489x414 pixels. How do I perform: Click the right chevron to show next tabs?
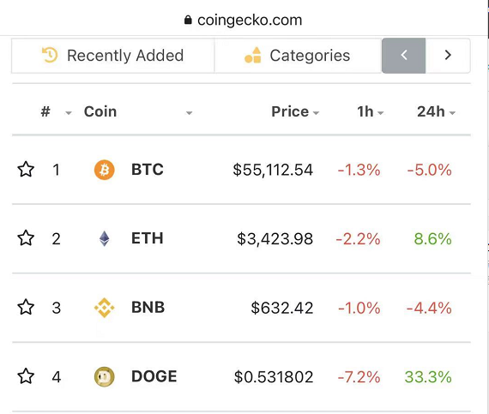[448, 55]
